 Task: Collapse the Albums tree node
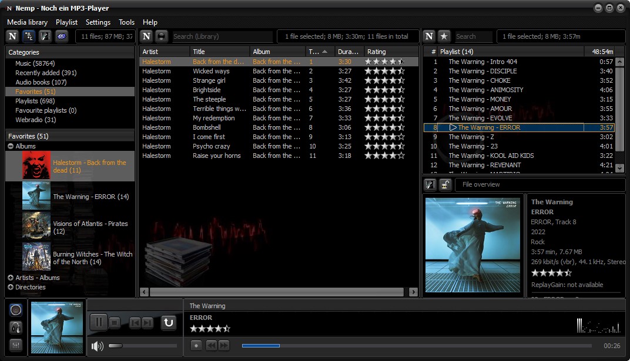[11, 146]
